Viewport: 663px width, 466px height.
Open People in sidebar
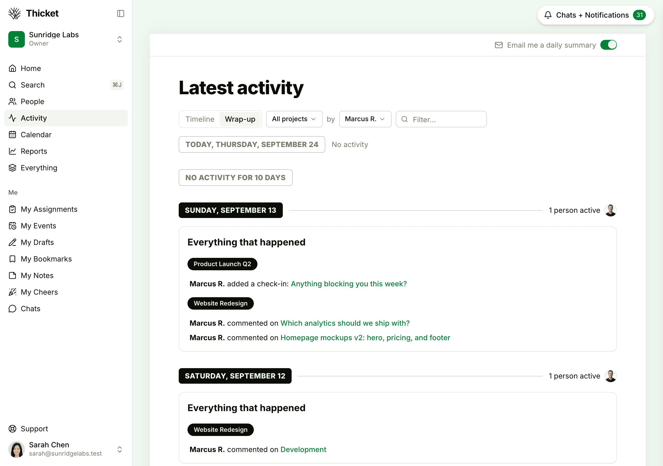click(66, 102)
